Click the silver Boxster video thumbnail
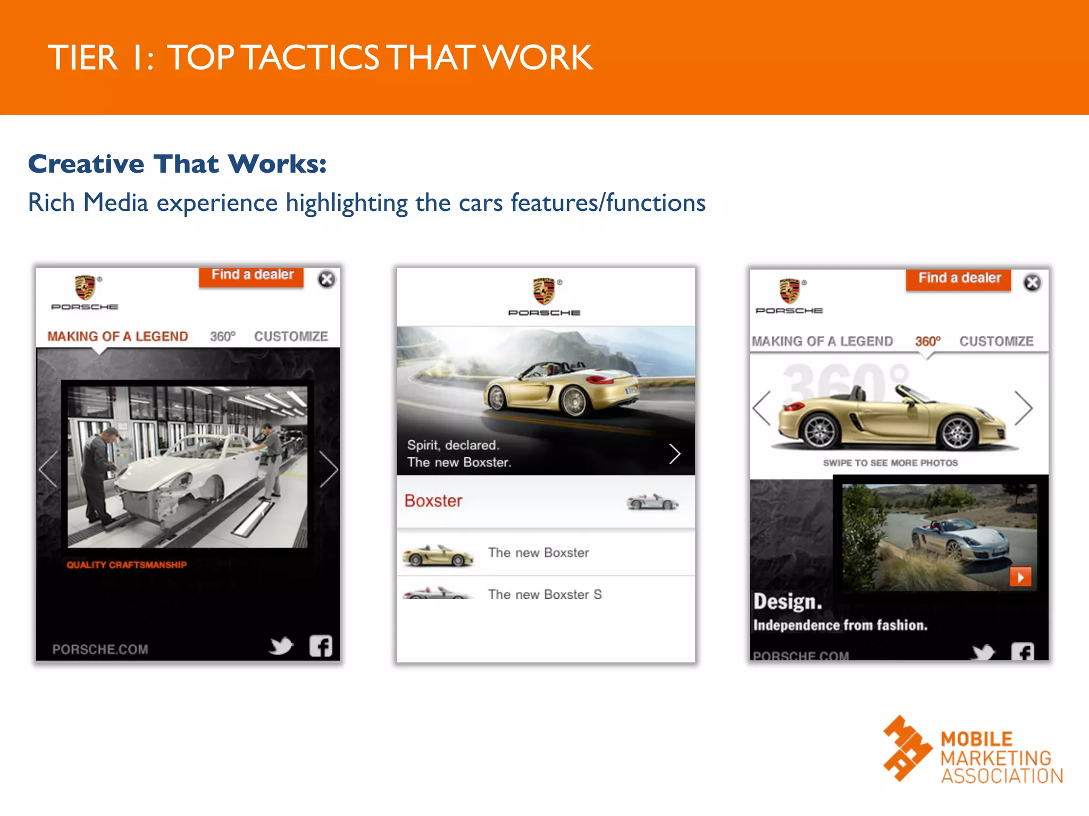The width and height of the screenshot is (1089, 816). [939, 537]
